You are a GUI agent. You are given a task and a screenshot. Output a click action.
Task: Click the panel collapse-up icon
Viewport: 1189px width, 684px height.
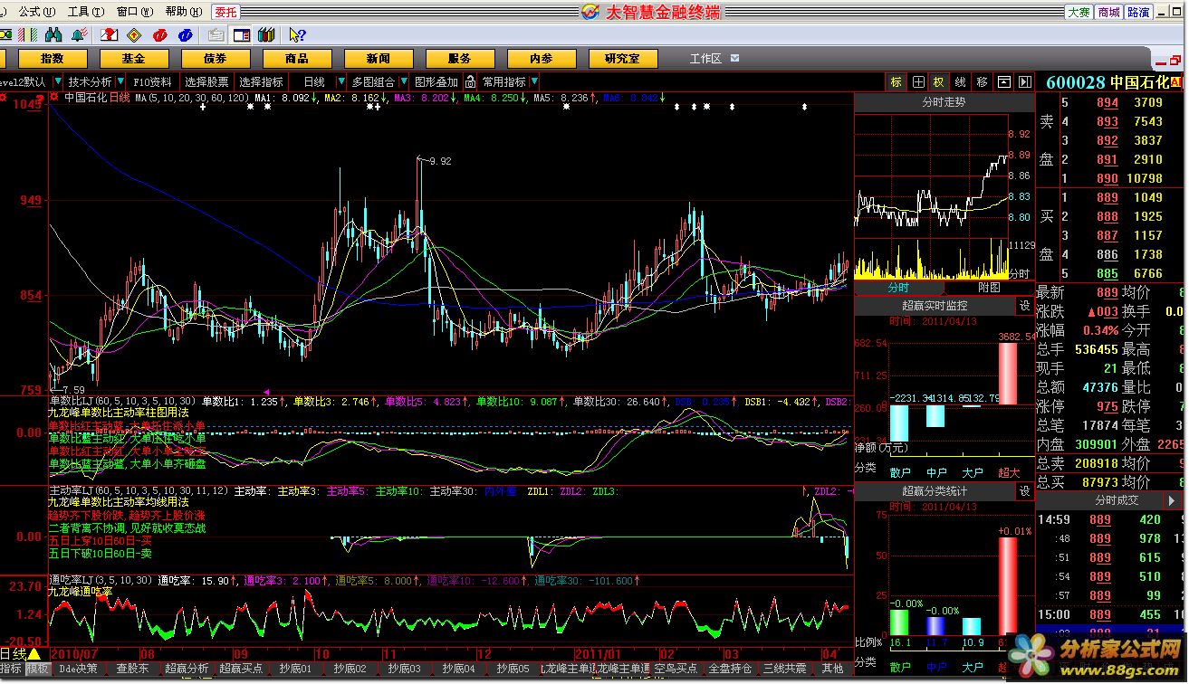pos(1004,82)
